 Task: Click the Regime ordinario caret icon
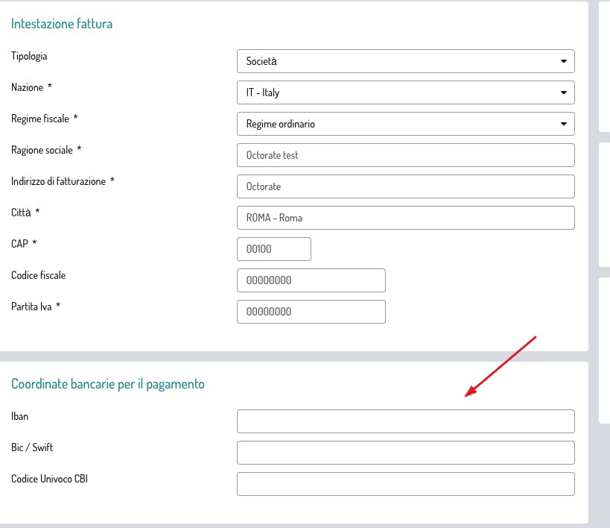click(563, 124)
